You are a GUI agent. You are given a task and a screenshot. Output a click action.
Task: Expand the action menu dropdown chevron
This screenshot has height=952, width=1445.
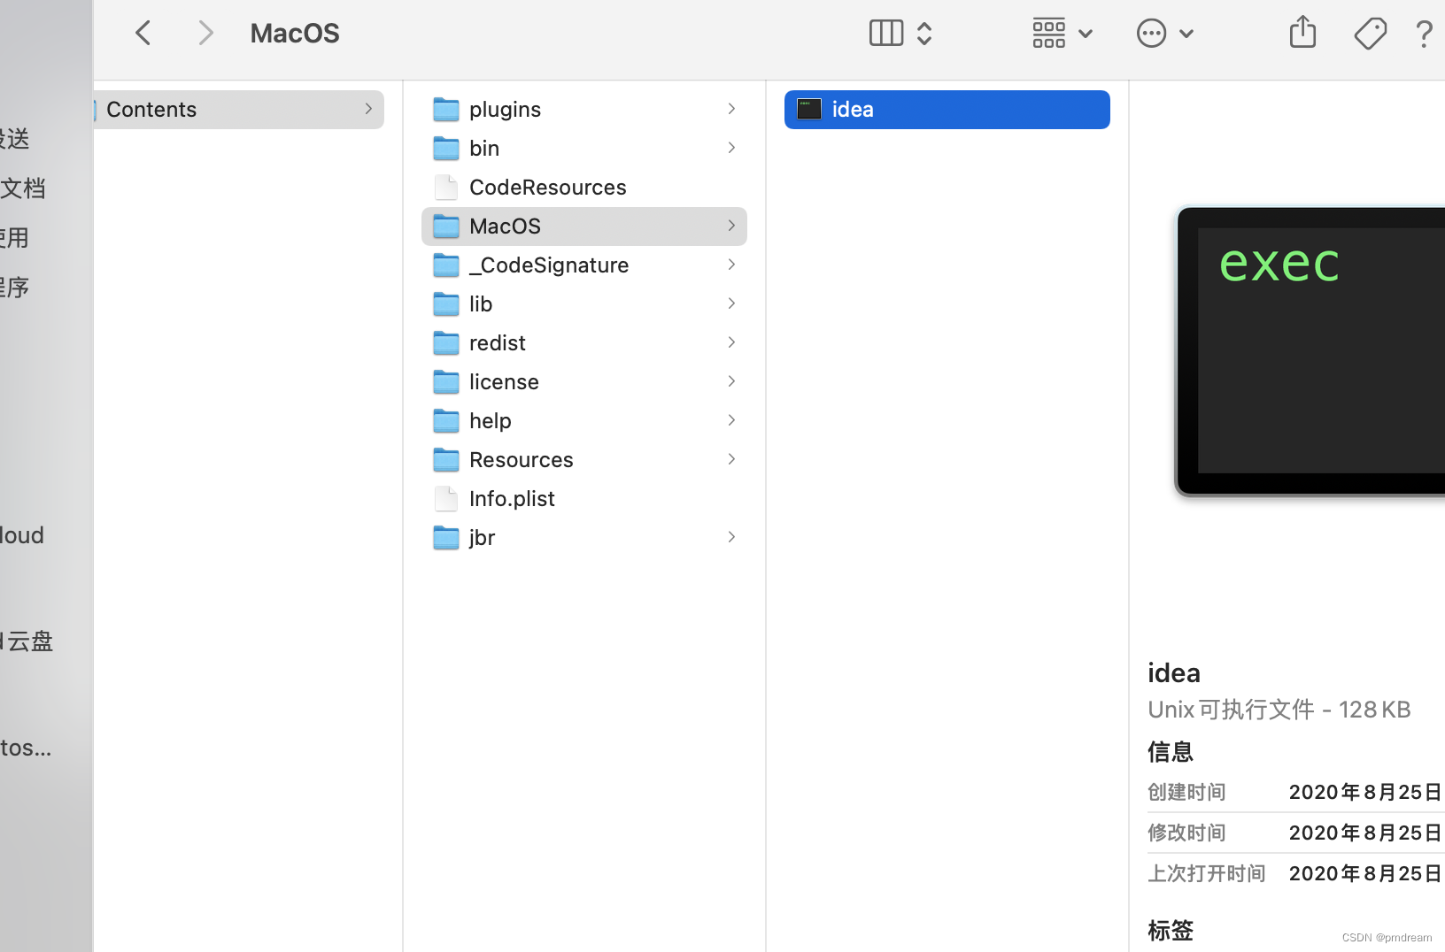[1186, 34]
